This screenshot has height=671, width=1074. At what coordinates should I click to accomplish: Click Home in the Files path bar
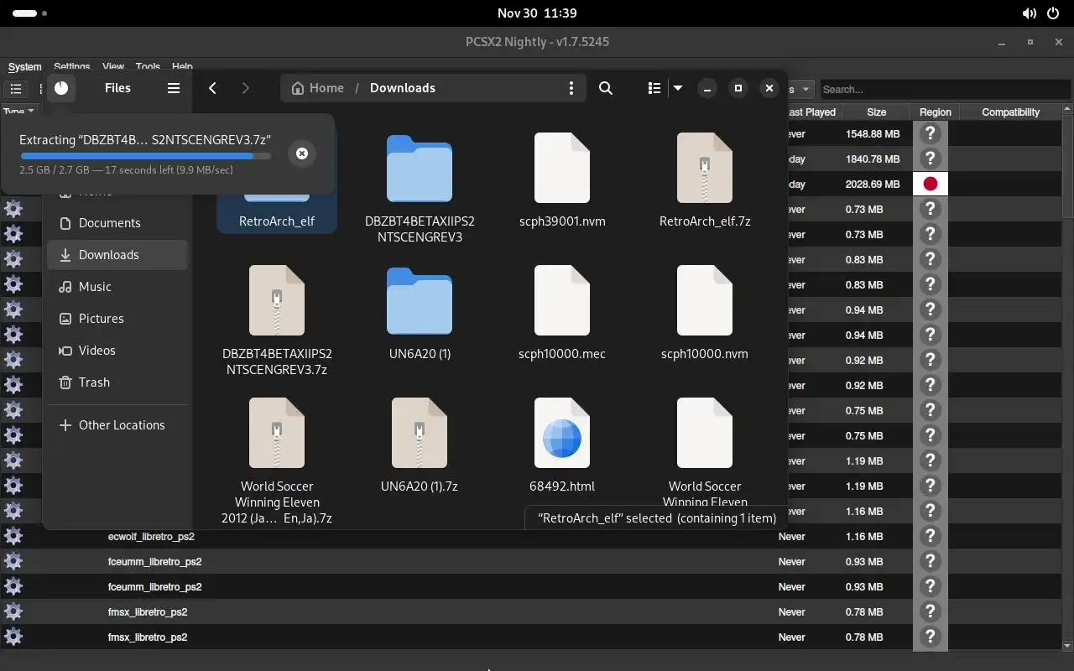pos(317,88)
